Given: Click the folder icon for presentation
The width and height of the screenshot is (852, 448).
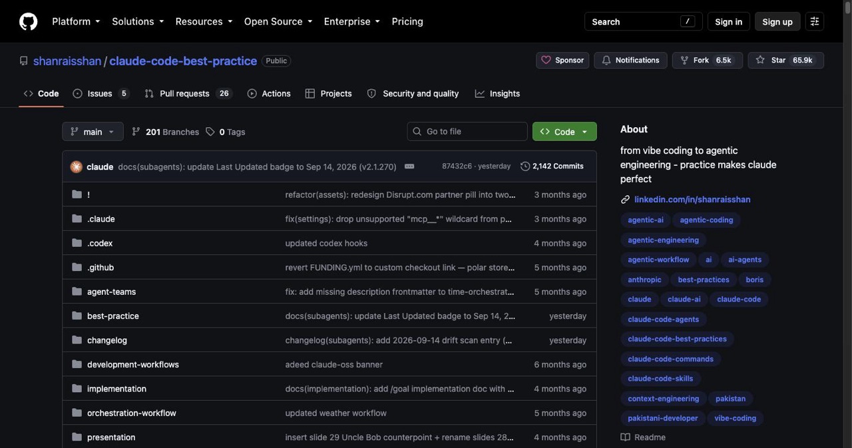Looking at the screenshot, I should (77, 437).
